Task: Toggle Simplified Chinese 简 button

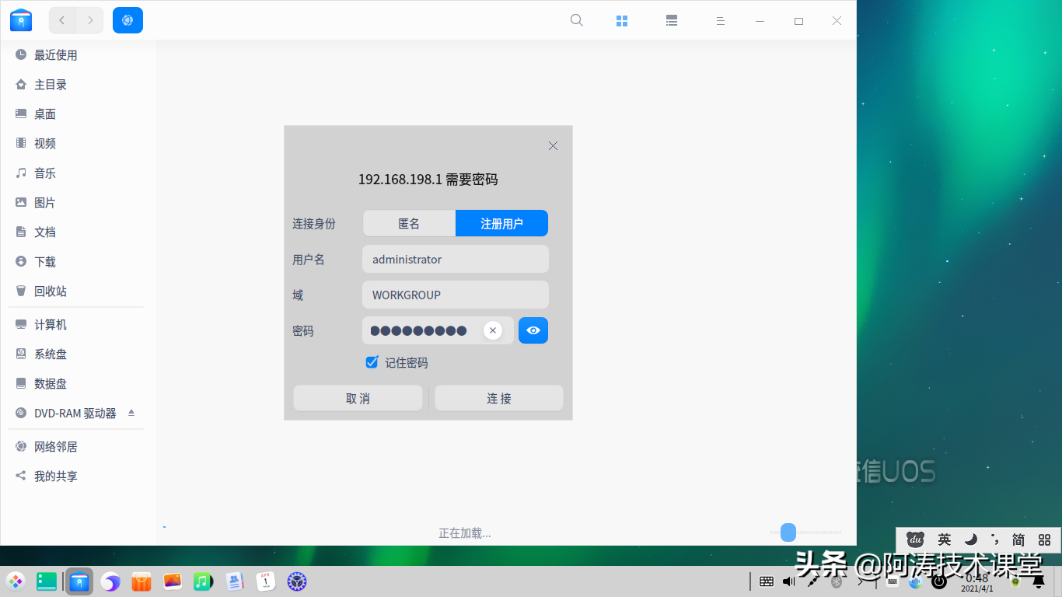Action: (x=1018, y=539)
